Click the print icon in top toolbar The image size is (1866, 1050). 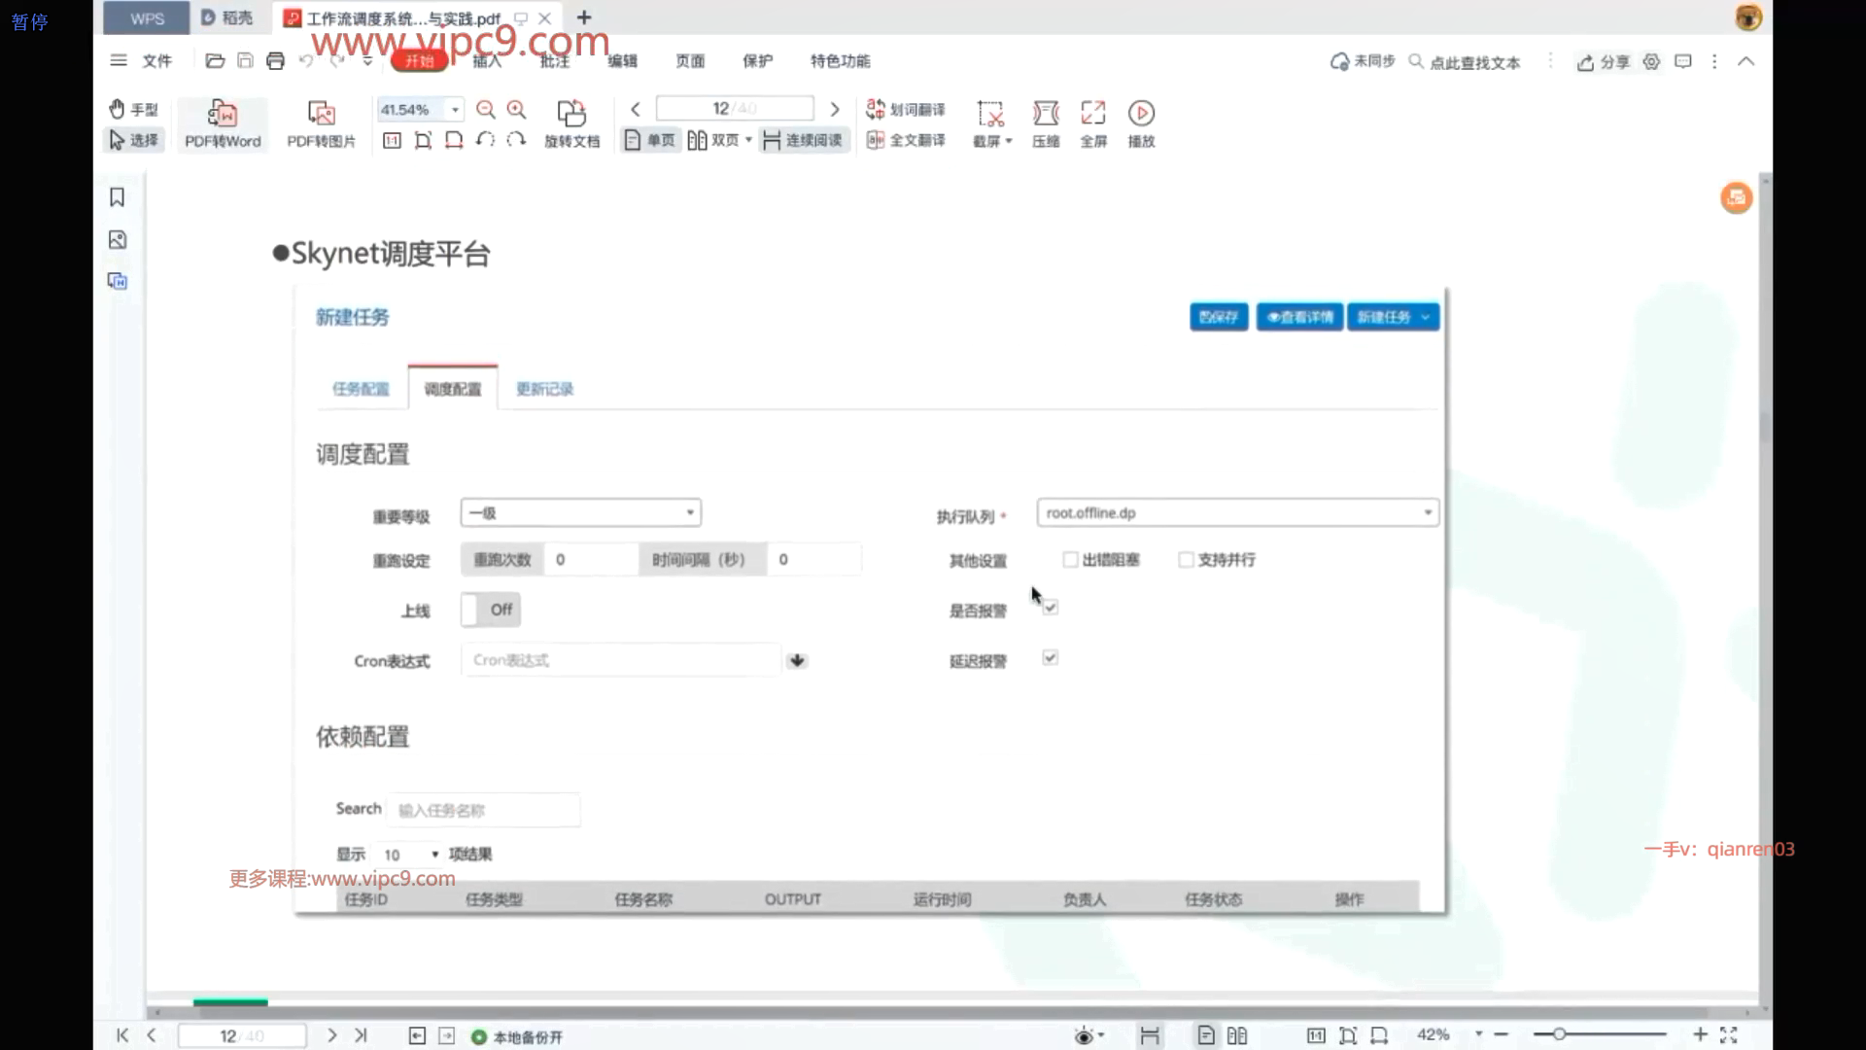pyautogui.click(x=276, y=61)
